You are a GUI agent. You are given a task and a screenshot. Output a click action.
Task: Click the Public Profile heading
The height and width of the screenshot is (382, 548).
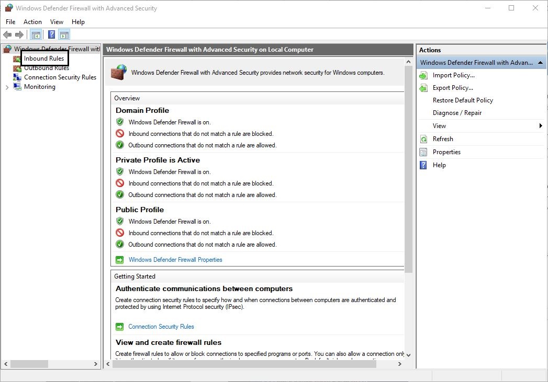point(139,210)
